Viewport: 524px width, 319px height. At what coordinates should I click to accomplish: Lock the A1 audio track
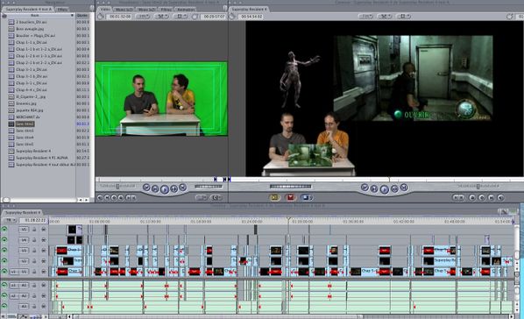(x=34, y=285)
